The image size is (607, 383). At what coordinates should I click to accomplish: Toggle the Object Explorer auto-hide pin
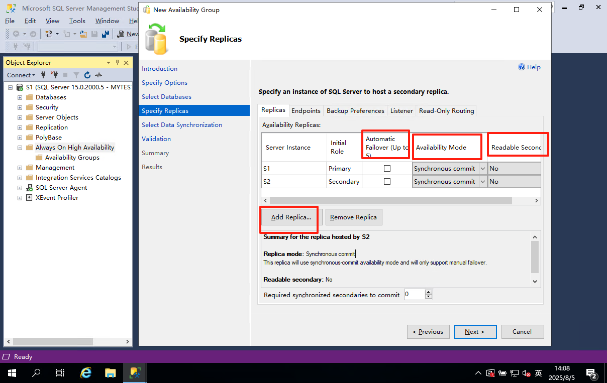coord(118,62)
